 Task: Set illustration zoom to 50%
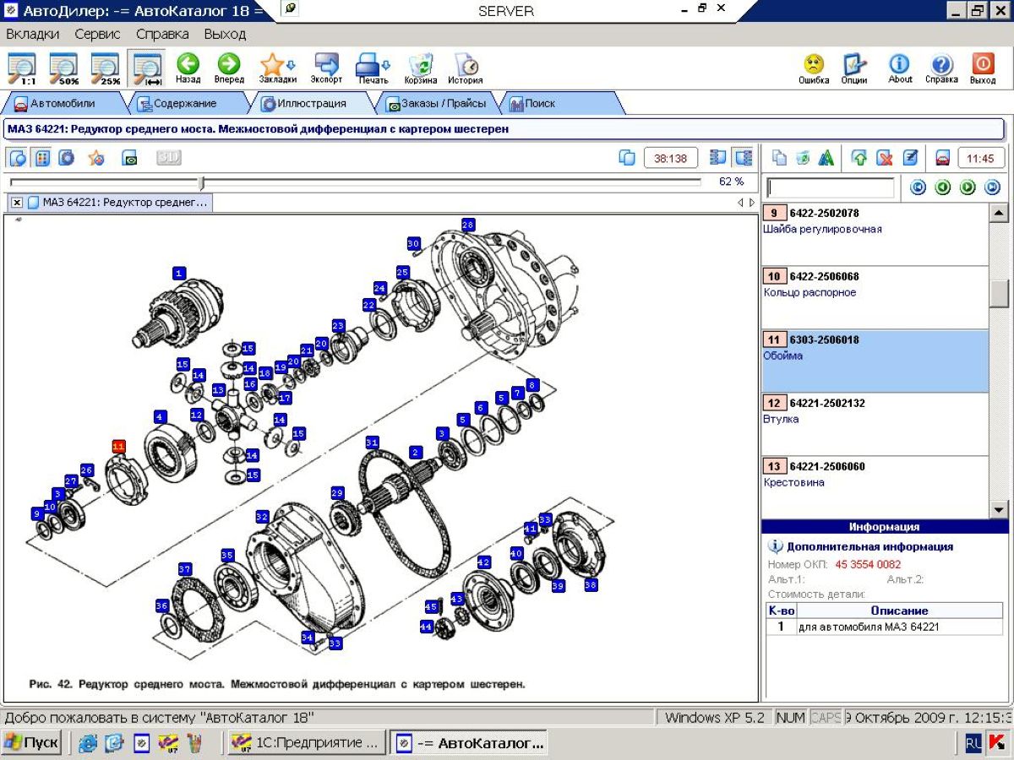pyautogui.click(x=63, y=68)
